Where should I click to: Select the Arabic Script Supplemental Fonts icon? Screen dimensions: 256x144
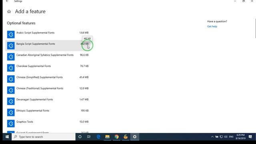coord(11,34)
